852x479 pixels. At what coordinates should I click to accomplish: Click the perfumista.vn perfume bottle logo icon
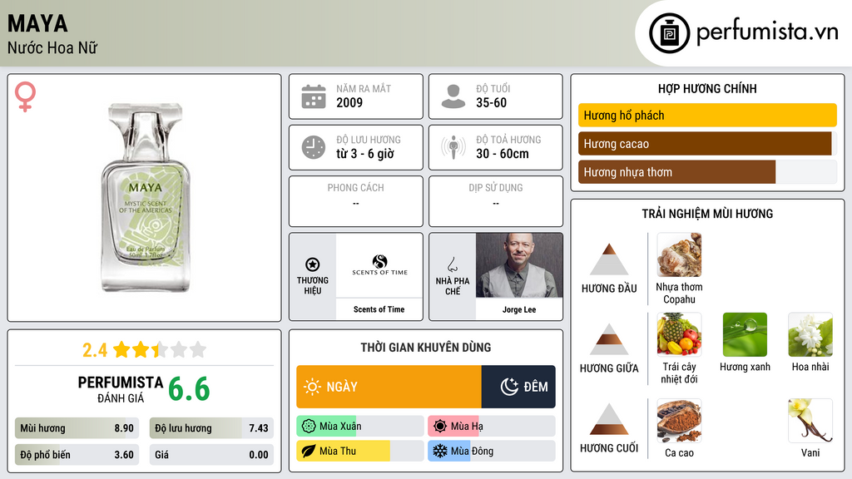tap(669, 33)
